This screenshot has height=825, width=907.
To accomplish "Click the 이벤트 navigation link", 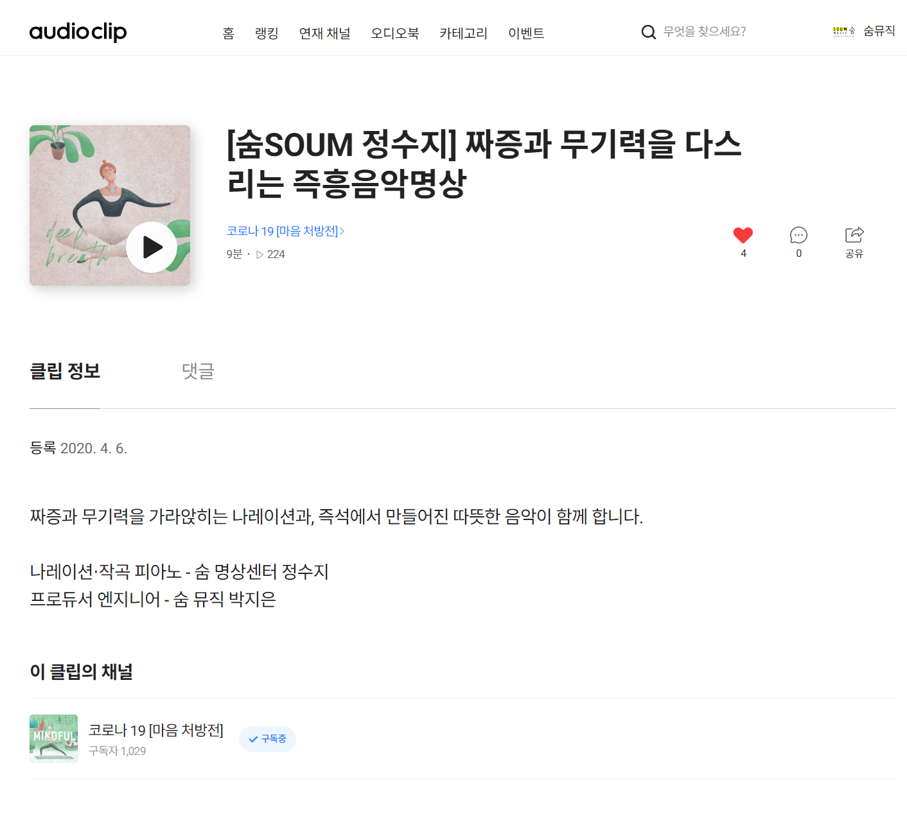I will click(526, 33).
